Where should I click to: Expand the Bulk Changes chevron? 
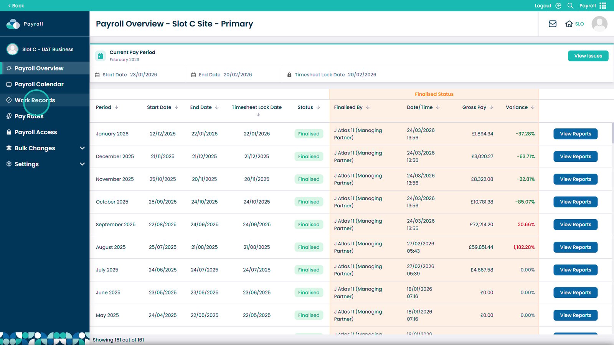click(82, 148)
